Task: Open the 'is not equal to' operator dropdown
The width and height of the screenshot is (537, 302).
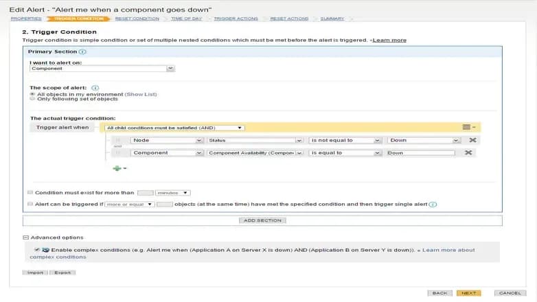Action: [345, 141]
